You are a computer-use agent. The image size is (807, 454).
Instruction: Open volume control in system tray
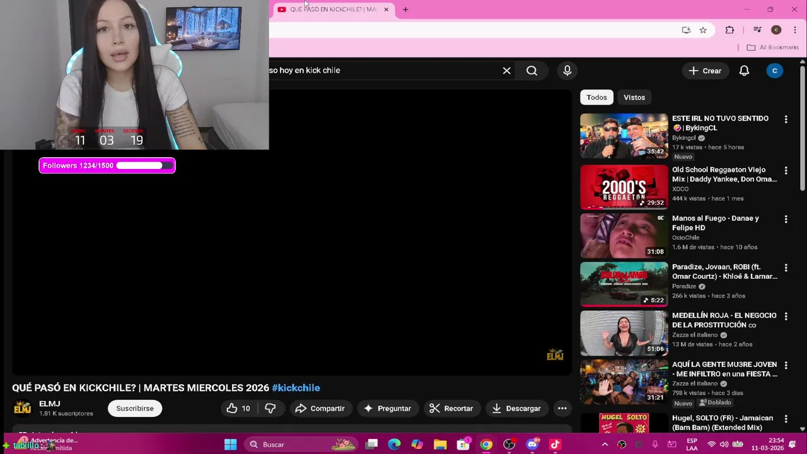tap(724, 445)
